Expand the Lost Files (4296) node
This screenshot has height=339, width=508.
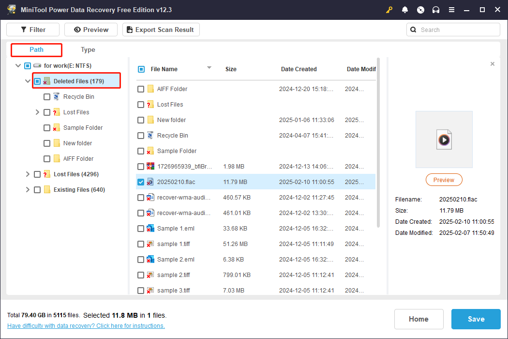(28, 174)
